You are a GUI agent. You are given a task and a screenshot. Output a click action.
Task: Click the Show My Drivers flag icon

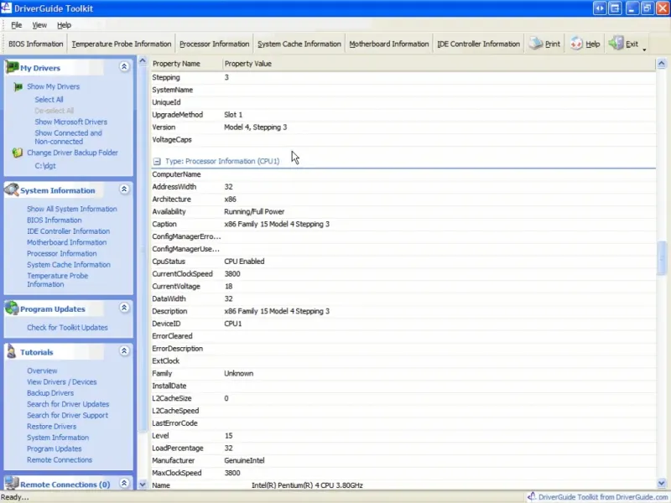(18, 87)
